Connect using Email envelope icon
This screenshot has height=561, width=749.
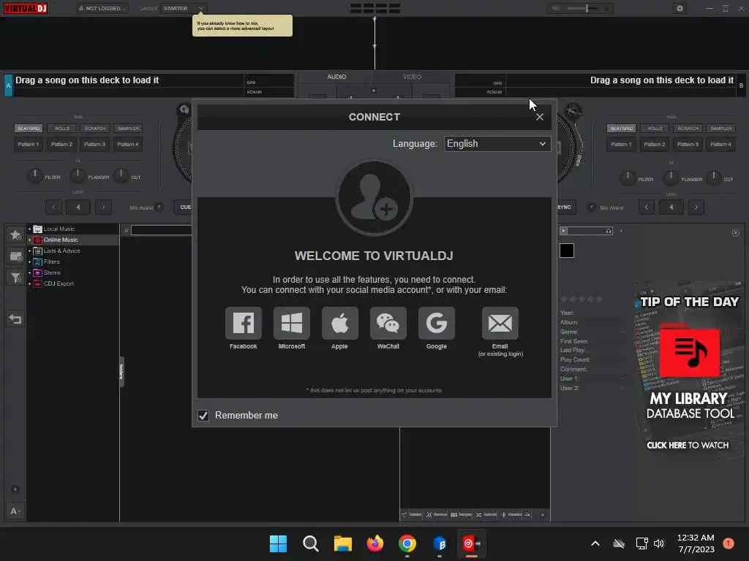(500, 323)
